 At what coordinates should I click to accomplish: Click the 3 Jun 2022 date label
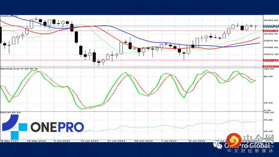coord(62,141)
